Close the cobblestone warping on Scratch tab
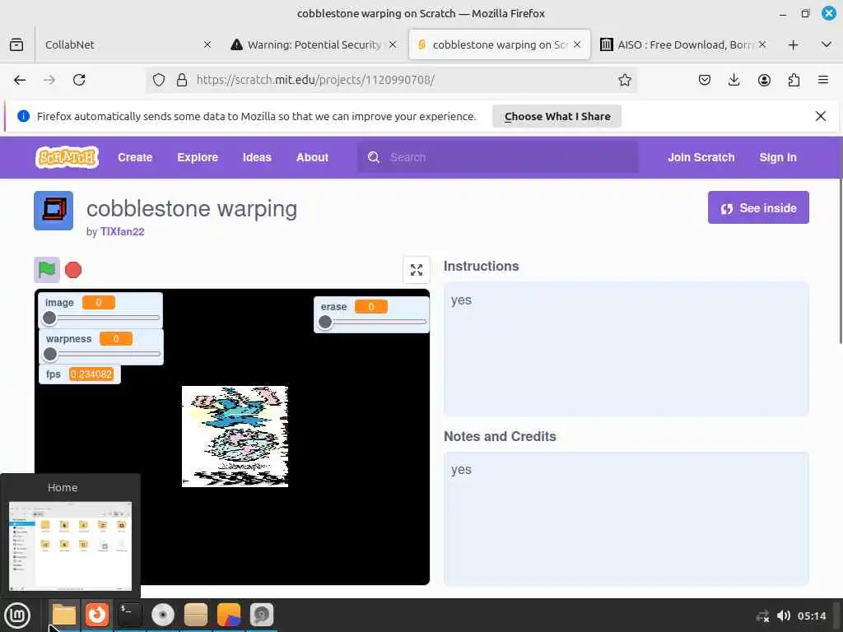The width and height of the screenshot is (843, 632). tap(577, 44)
